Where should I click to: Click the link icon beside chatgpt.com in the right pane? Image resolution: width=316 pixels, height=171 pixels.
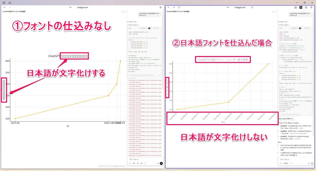228,7
